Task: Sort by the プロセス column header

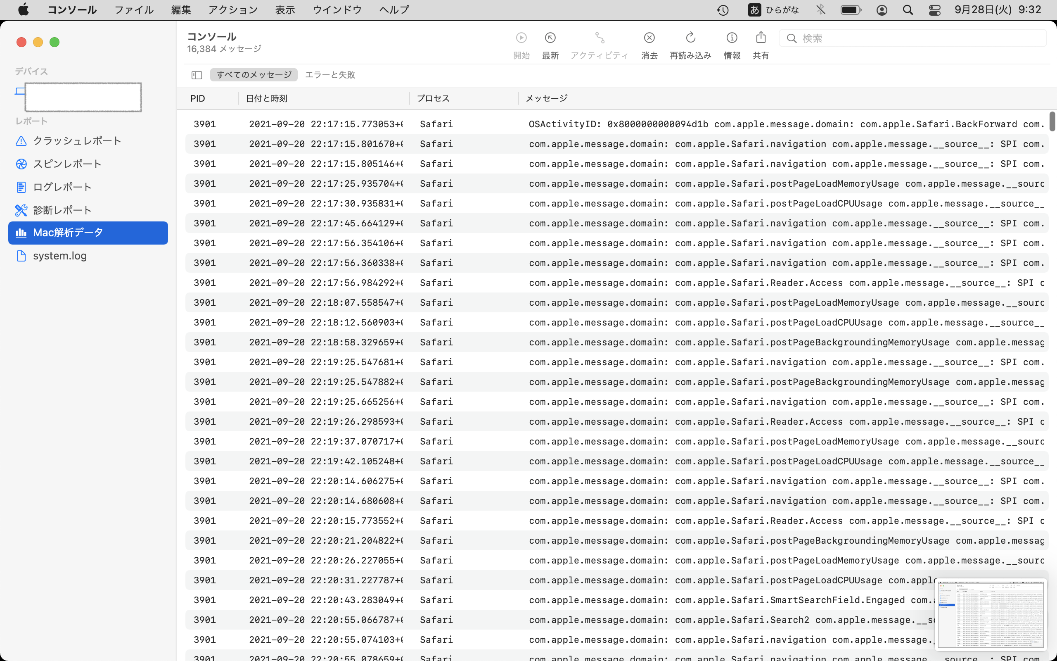Action: pos(433,98)
